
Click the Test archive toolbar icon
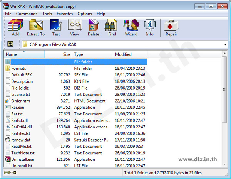[x=56, y=25]
